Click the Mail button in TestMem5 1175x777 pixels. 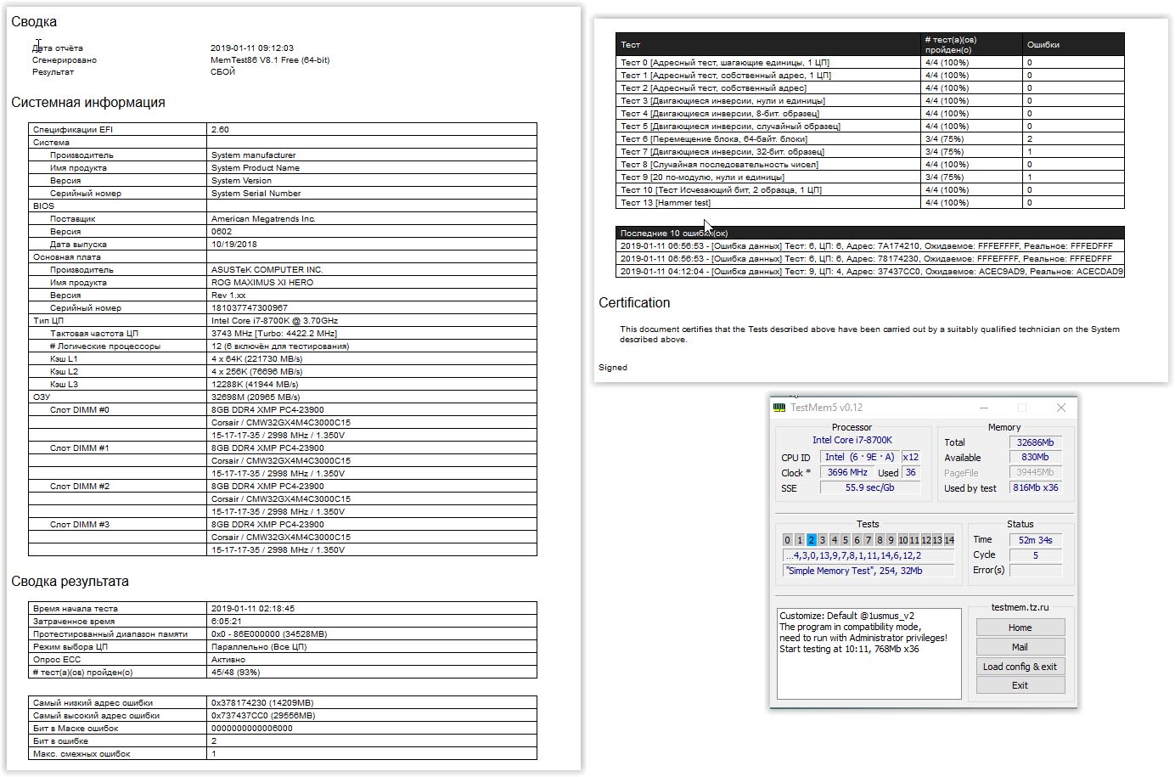coord(1020,647)
